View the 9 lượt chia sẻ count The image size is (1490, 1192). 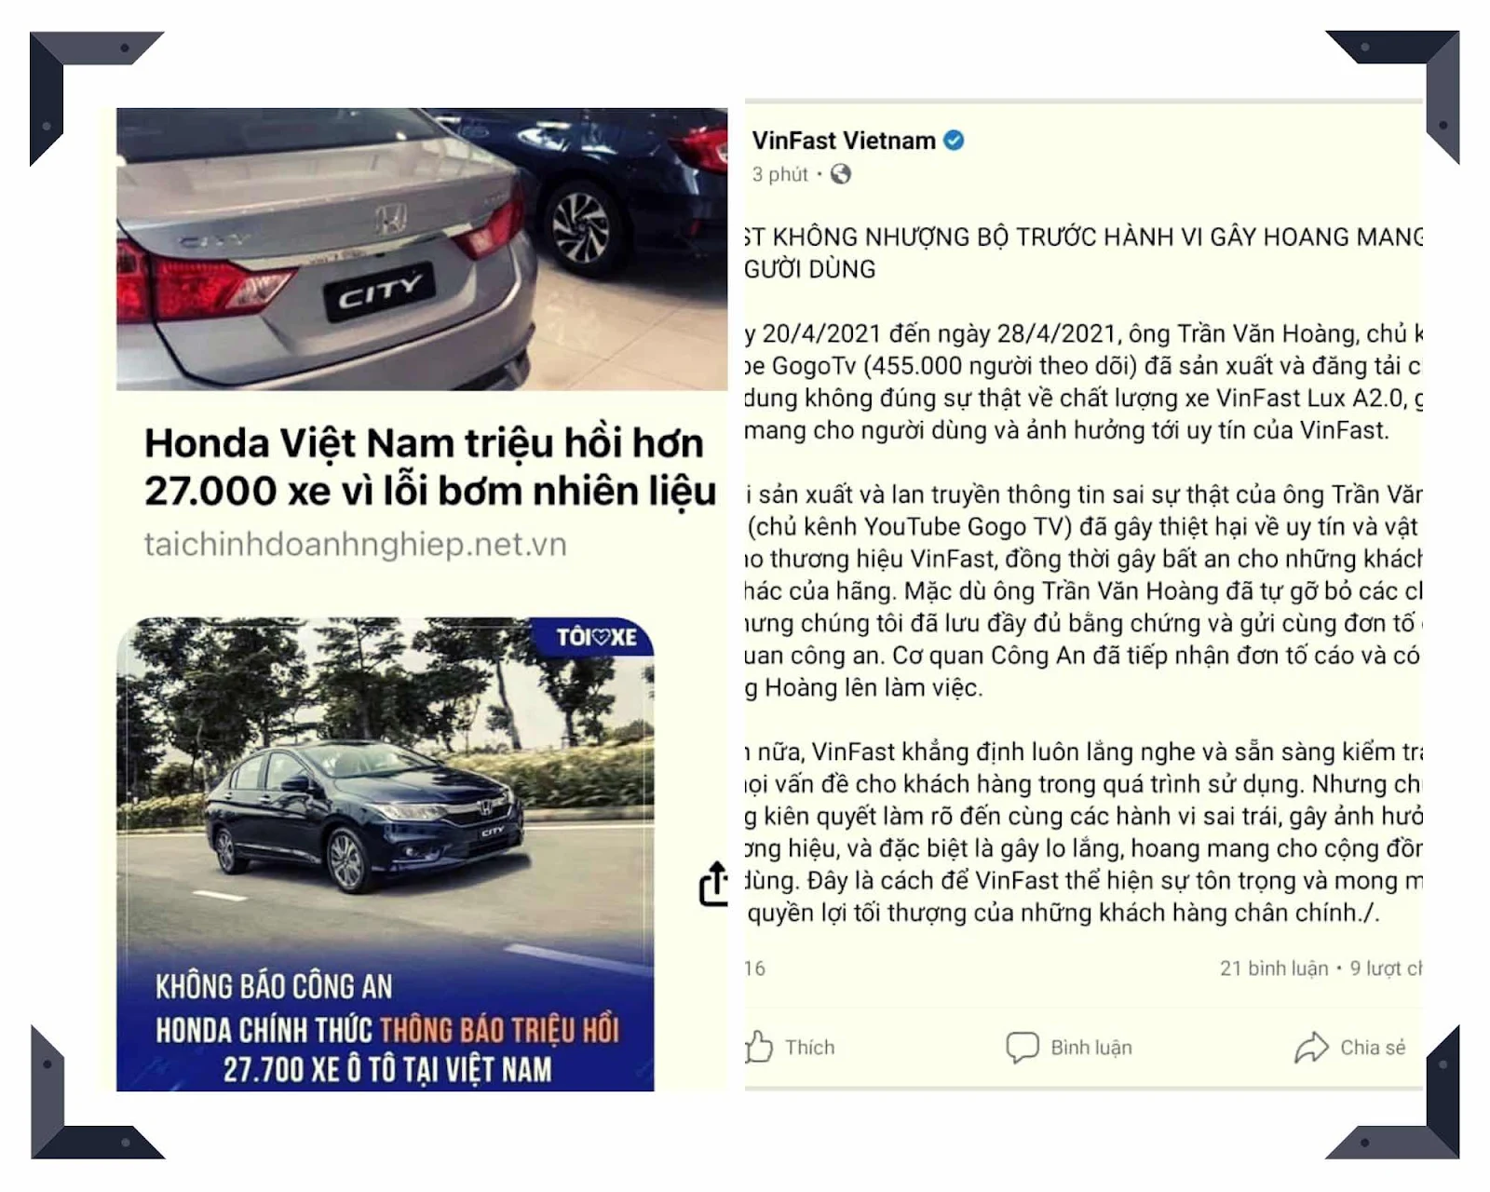tap(1387, 968)
